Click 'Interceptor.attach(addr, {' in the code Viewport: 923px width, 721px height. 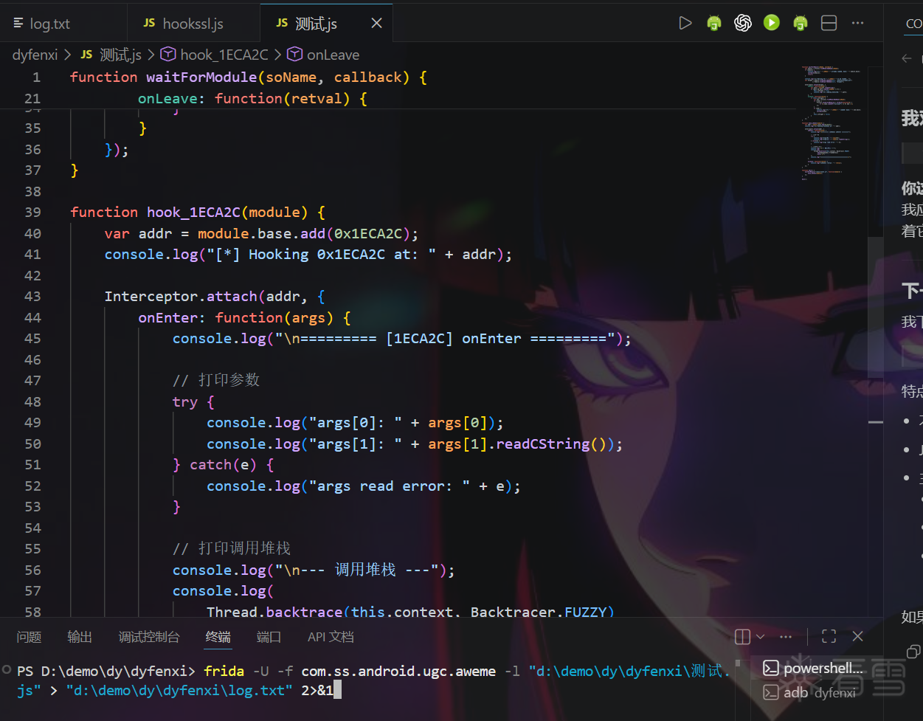[x=214, y=296]
